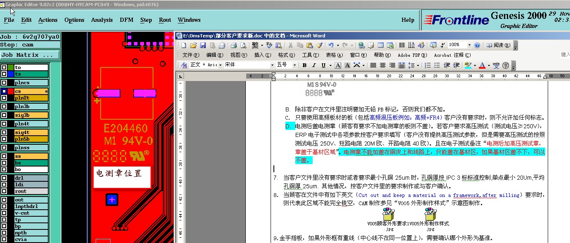
Task: Open the Adobe PDF(B) menu
Action: click(x=412, y=55)
